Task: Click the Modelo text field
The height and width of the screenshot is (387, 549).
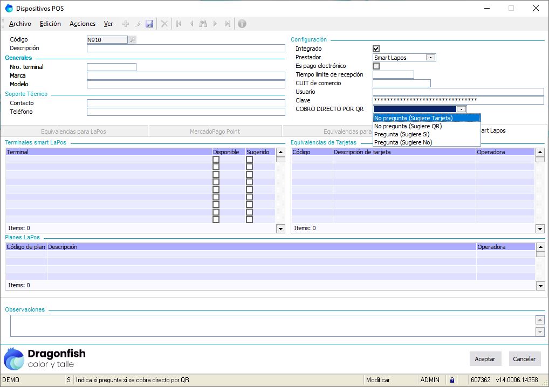Action: coord(186,84)
